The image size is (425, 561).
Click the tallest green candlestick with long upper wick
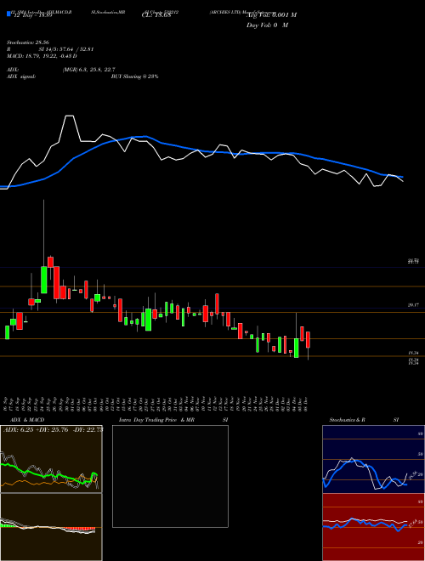point(43,280)
